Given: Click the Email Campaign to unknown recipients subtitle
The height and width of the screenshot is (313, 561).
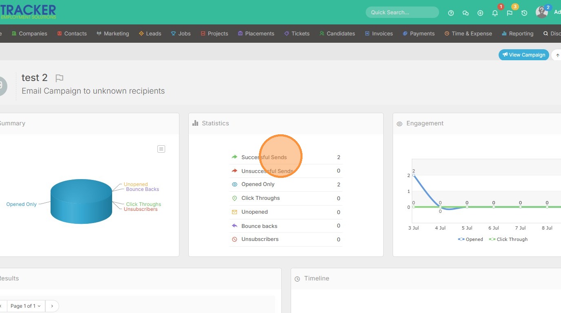Looking at the screenshot, I should click(x=93, y=91).
